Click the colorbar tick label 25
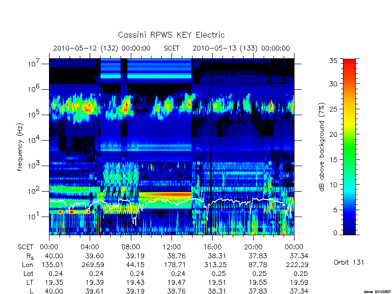 click(334, 109)
